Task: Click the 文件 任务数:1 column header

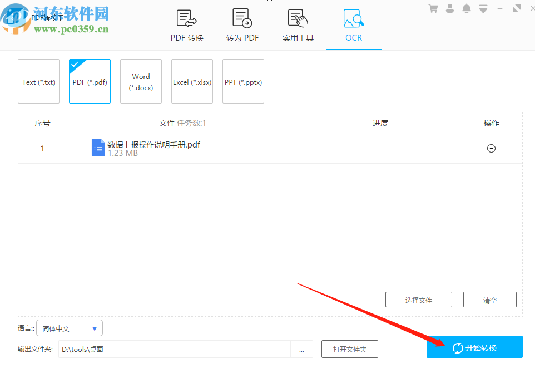Action: click(x=182, y=123)
